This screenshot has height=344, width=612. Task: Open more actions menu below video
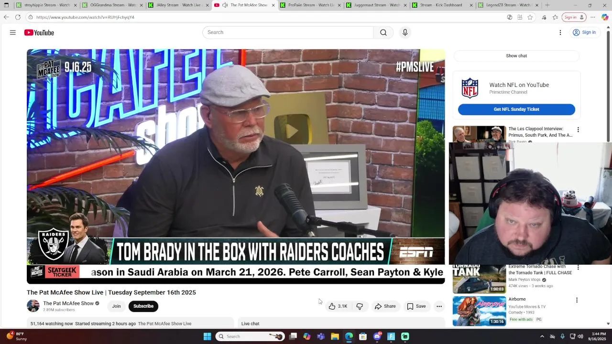[x=439, y=306]
